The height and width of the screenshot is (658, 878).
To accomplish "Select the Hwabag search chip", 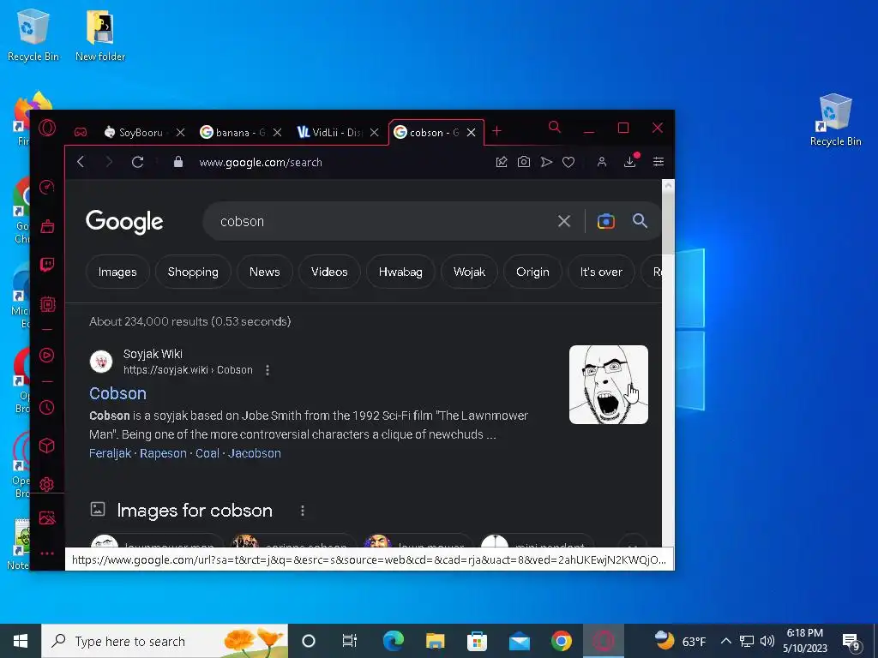I will click(400, 272).
